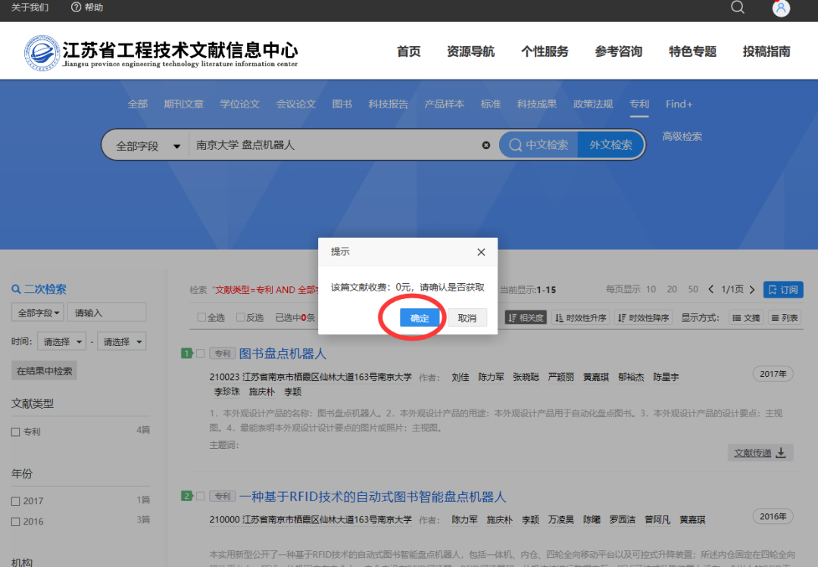Switch display mode to 文摘 abstract view

(x=745, y=318)
